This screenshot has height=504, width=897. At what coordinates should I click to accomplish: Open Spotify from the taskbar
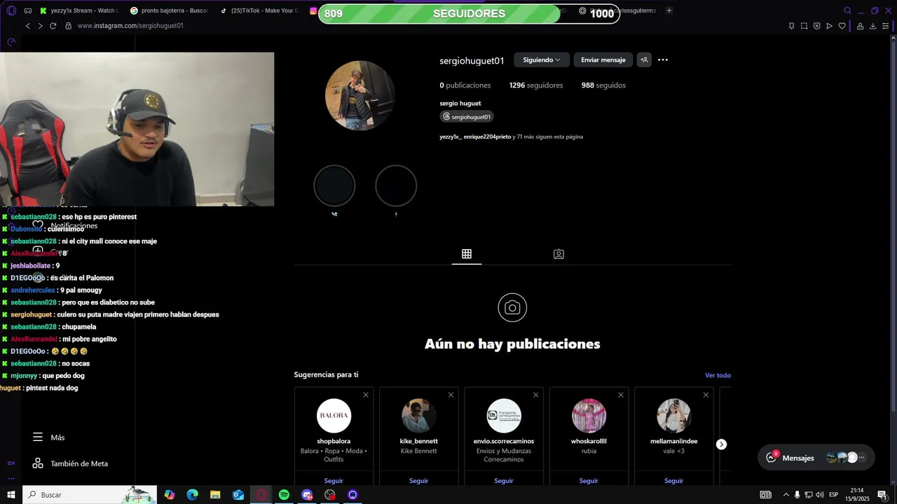point(284,495)
